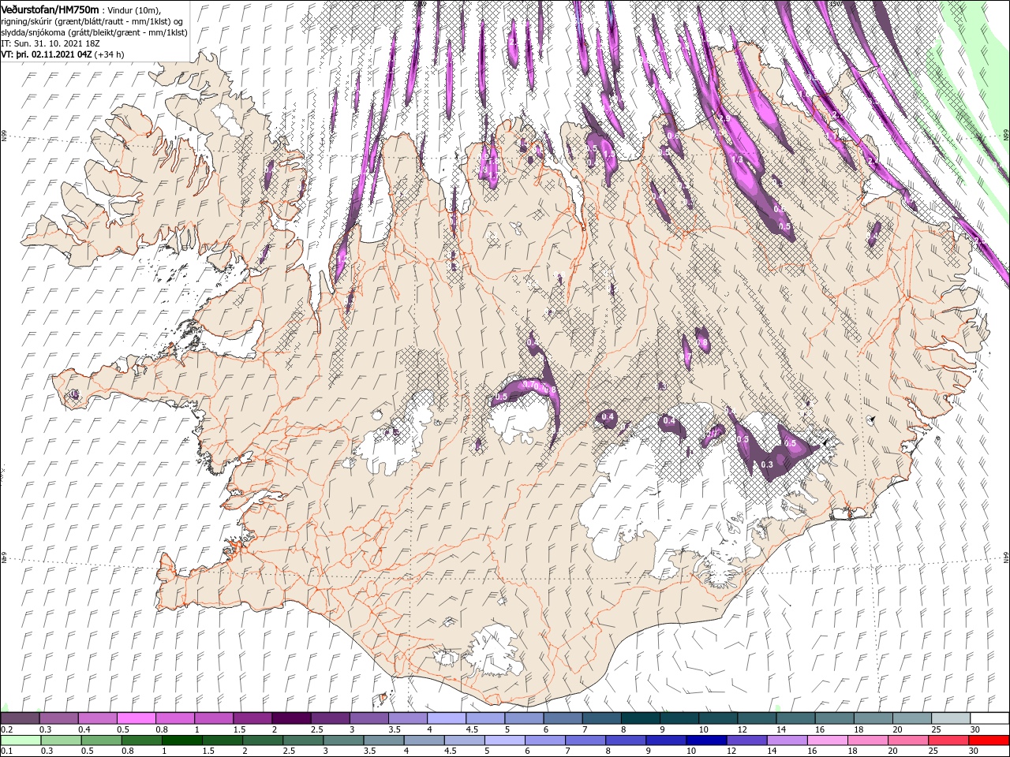Select the darkest purple 2 swatch in the upper scale

pyautogui.click(x=291, y=718)
